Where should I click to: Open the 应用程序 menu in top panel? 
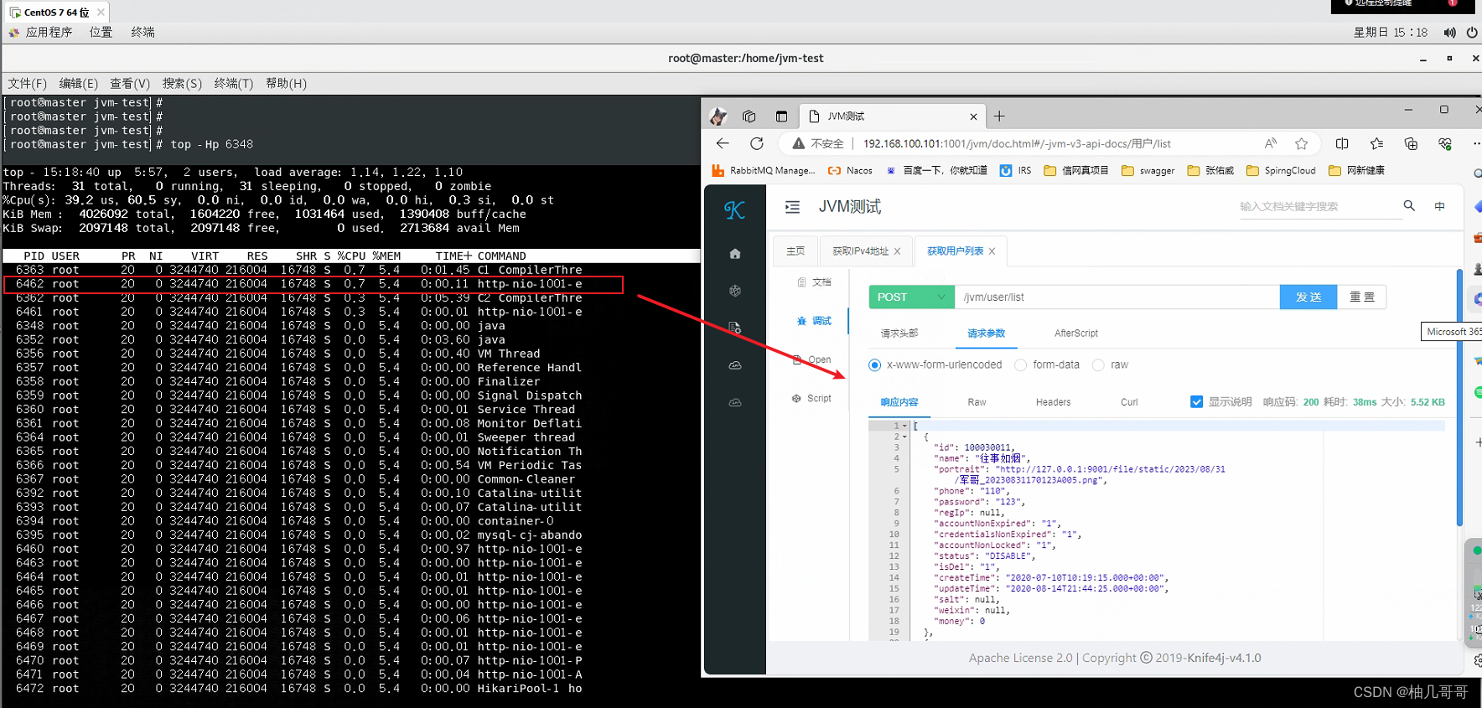(x=40, y=33)
